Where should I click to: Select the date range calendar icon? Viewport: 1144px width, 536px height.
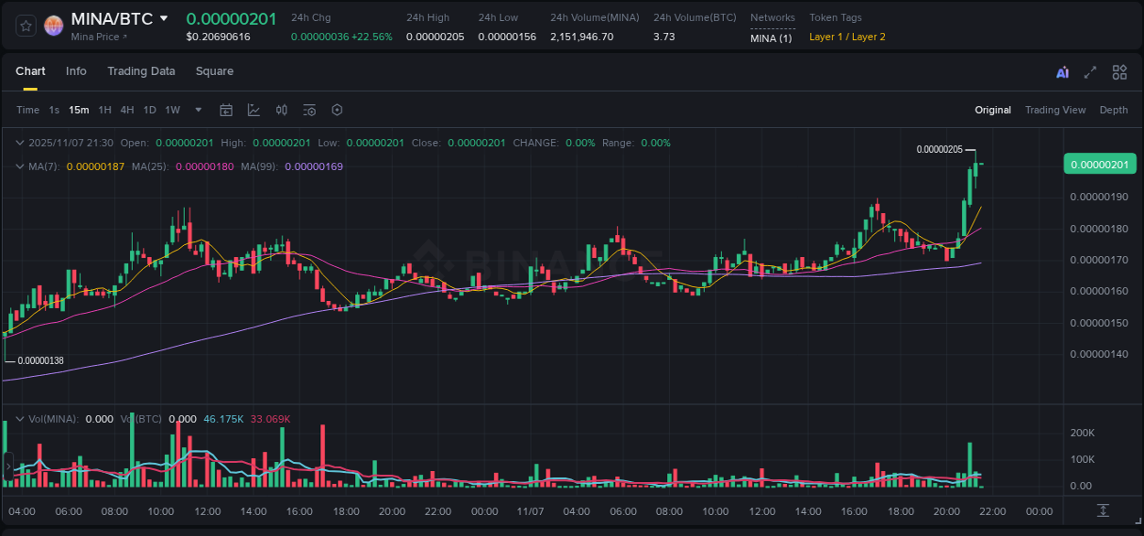point(226,110)
